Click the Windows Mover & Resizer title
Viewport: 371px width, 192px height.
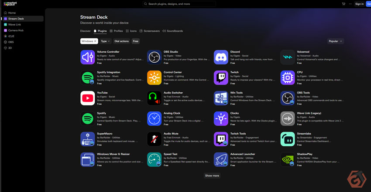click(113, 154)
